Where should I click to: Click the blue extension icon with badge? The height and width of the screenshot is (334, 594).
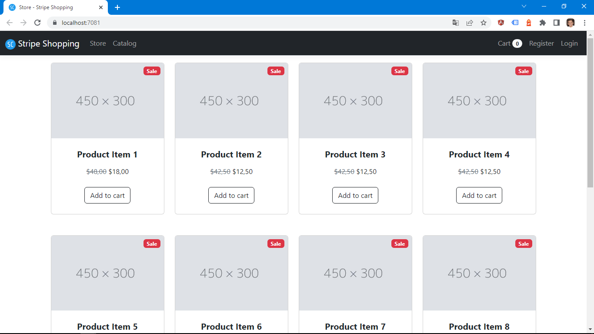515,23
